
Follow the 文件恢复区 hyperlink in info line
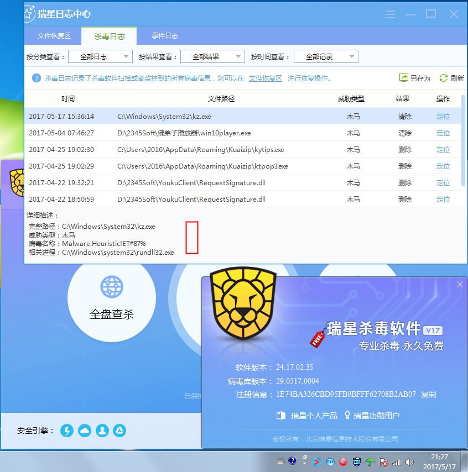tap(265, 78)
